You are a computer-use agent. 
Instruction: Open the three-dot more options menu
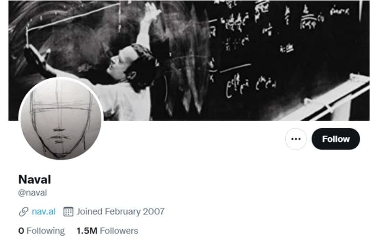pos(296,139)
